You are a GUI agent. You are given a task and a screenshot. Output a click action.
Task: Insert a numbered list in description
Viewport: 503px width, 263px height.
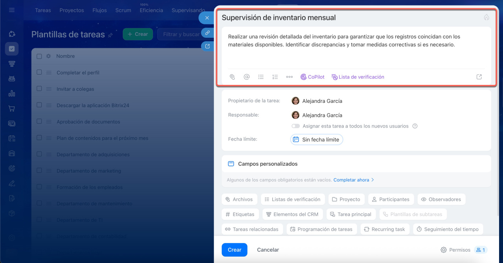point(275,77)
